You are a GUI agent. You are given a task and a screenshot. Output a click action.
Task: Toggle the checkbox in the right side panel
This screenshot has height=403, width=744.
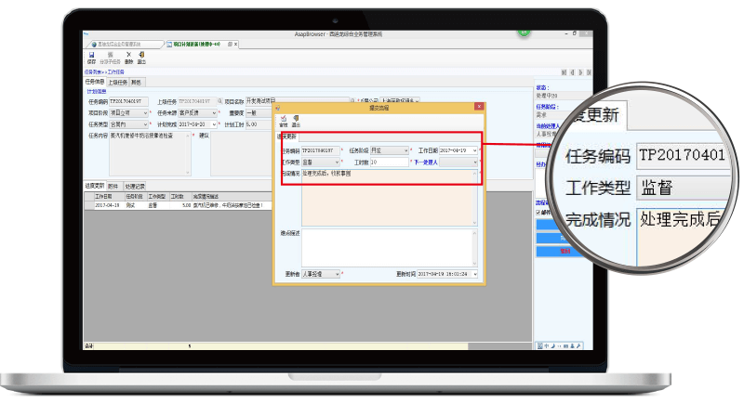tap(538, 212)
